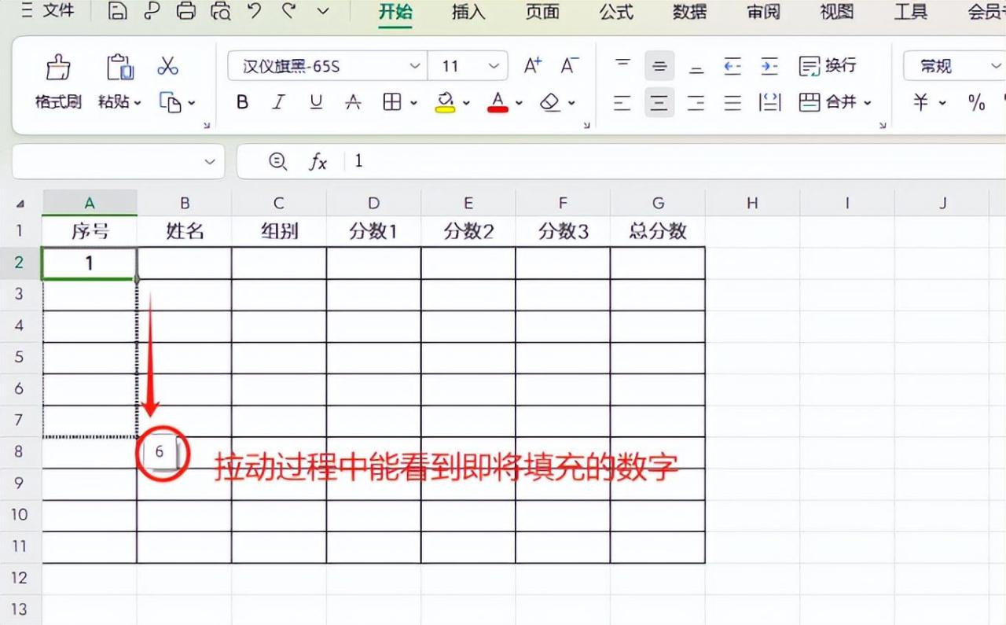1006x625 pixels.
Task: Increase font size with A+ icon
Action: point(533,65)
